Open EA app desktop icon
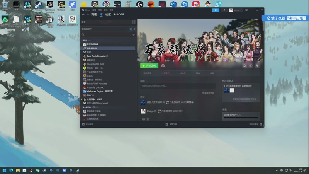 pos(151,4)
